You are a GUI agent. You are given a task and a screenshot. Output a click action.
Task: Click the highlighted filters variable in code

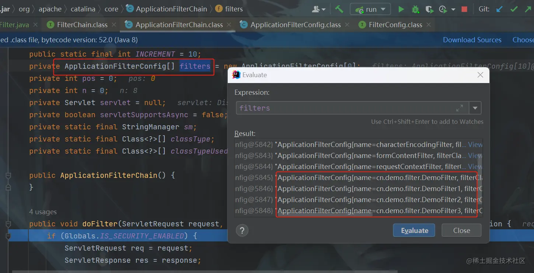(x=195, y=66)
